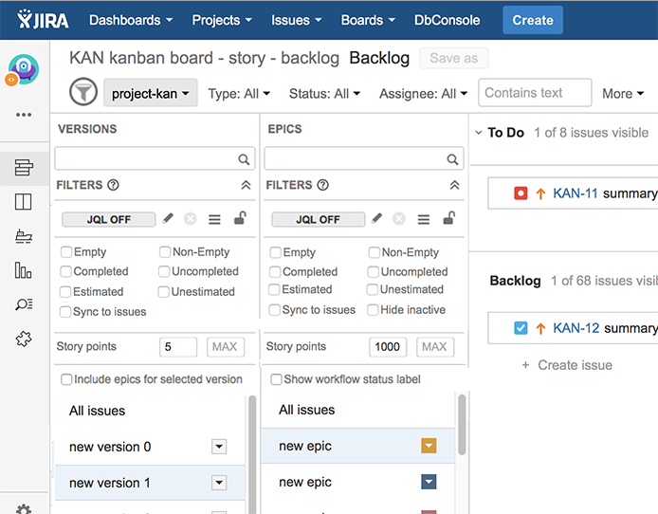Toggle Epics JQL OFF button
The image size is (658, 514).
[318, 219]
